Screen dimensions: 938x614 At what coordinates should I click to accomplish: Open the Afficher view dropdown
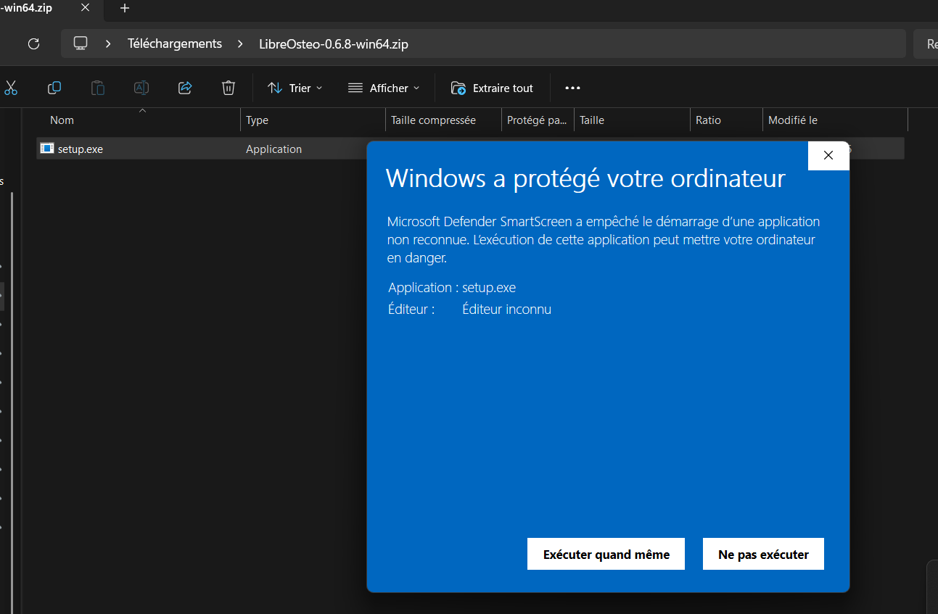(384, 88)
